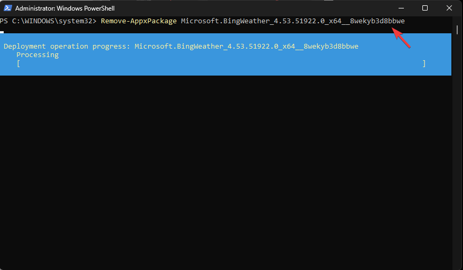This screenshot has height=270, width=463.
Task: Click the 'Processing' status text
Action: pos(37,55)
